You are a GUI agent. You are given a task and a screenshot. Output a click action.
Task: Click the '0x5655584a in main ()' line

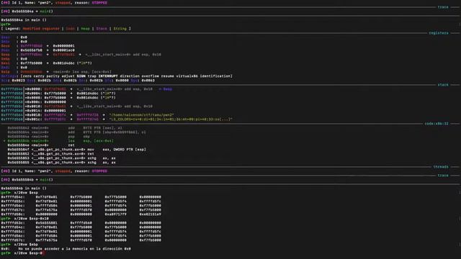pos(24,20)
